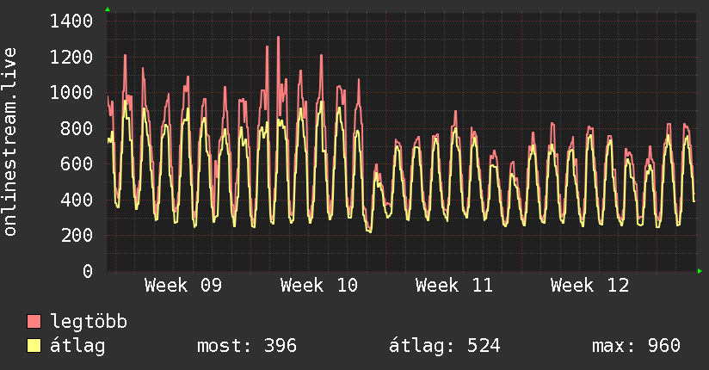Click the pink legtöbb legend color swatch
The image size is (709, 370).
(34, 321)
